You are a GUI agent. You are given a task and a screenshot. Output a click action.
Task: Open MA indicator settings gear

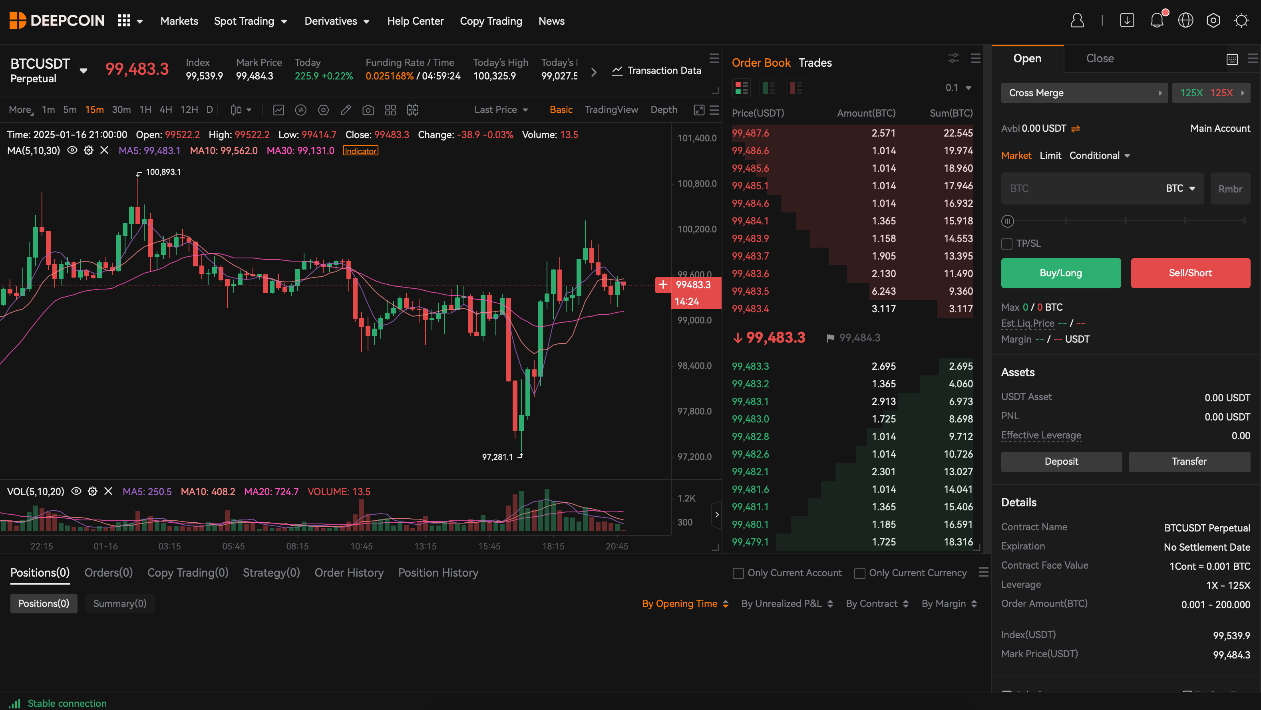[x=89, y=151]
